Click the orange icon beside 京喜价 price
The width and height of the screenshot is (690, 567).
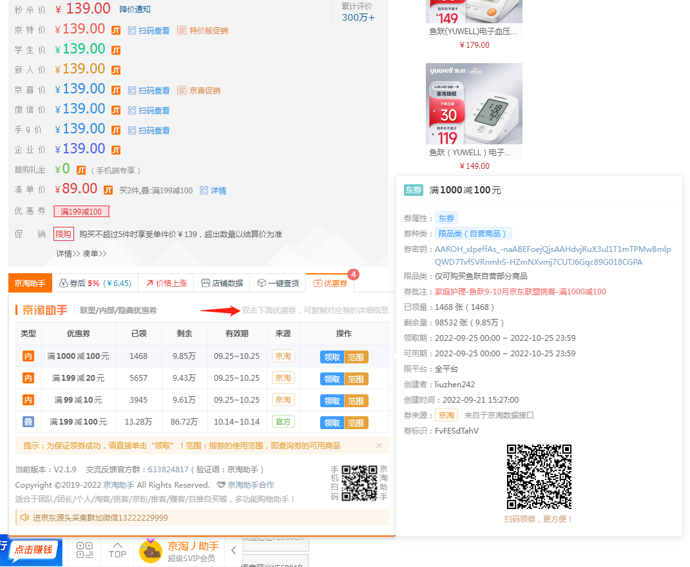116,90
